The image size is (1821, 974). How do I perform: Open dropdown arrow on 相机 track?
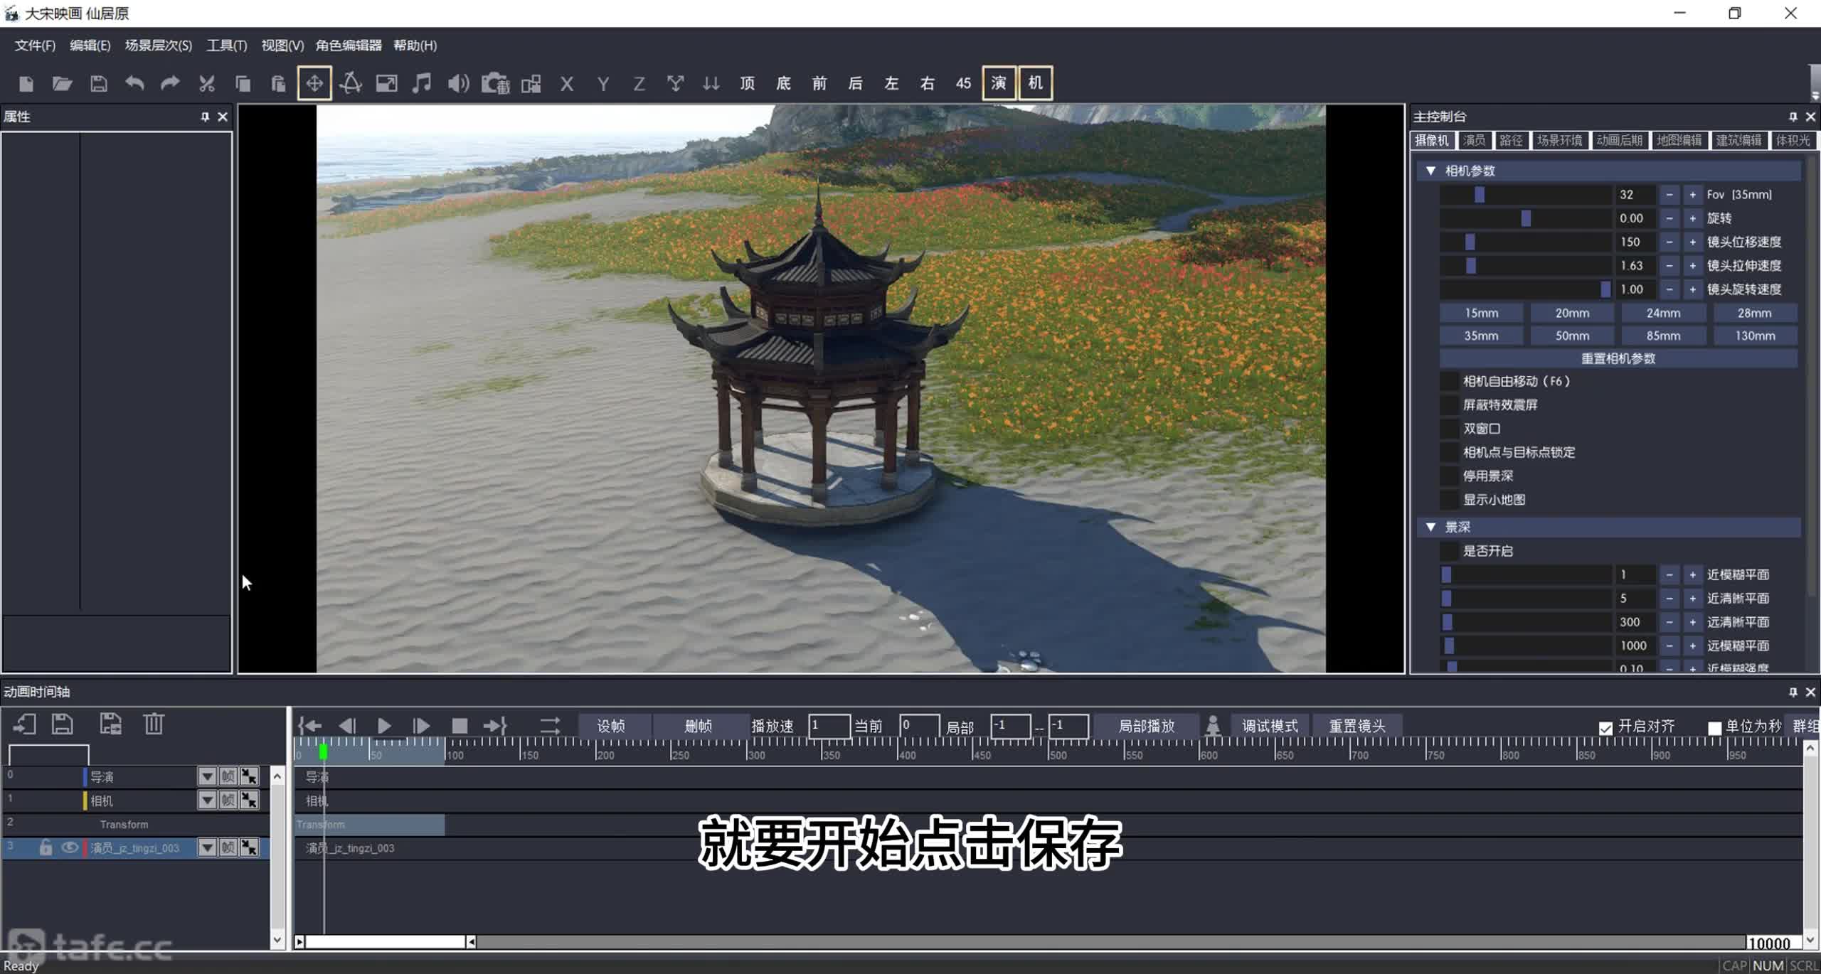(207, 801)
